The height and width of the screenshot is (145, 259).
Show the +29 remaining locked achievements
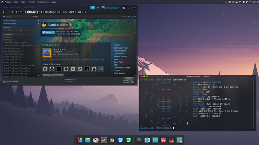coord(101,69)
